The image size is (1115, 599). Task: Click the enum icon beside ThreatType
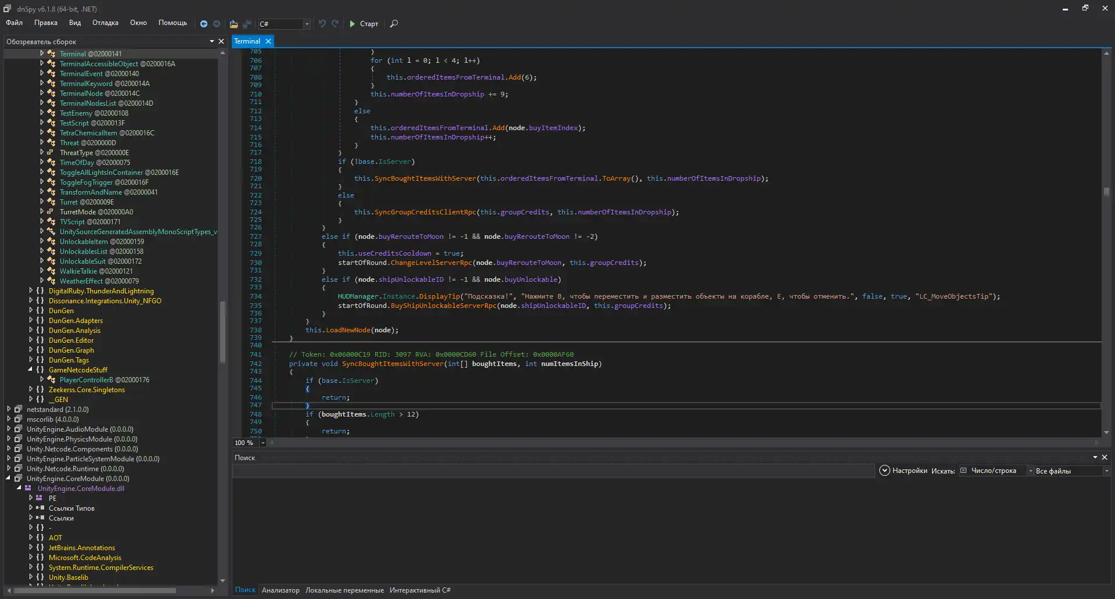51,153
